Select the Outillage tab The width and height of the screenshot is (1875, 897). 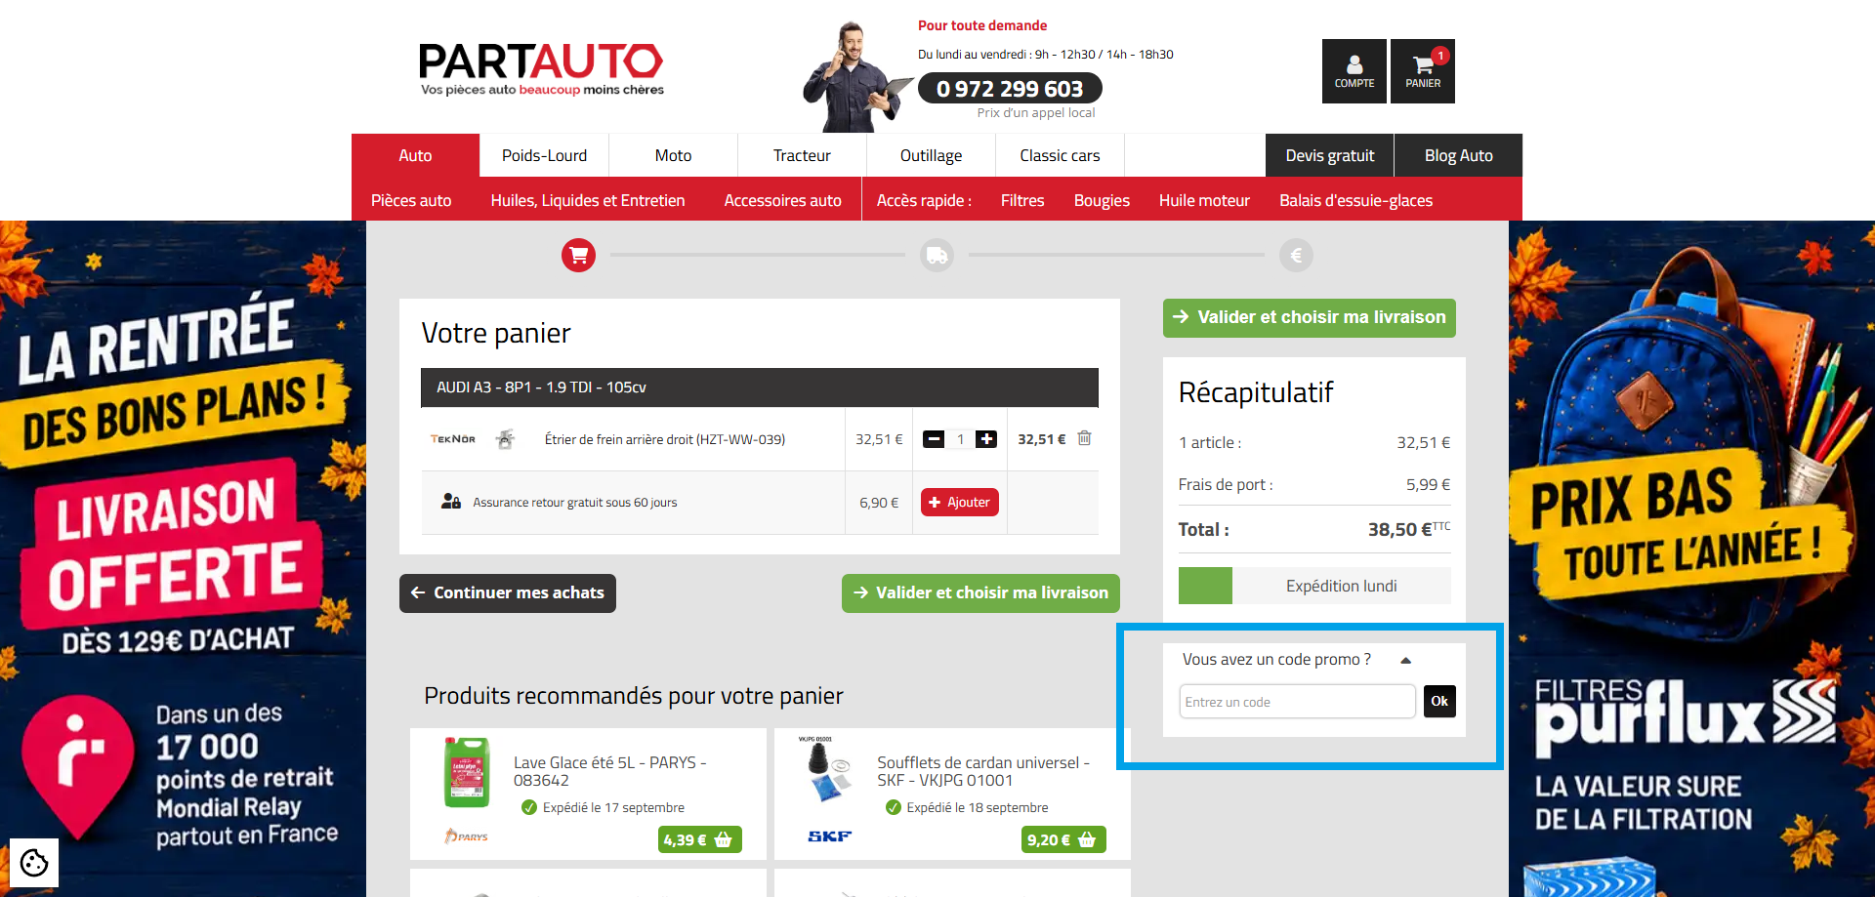coord(931,155)
